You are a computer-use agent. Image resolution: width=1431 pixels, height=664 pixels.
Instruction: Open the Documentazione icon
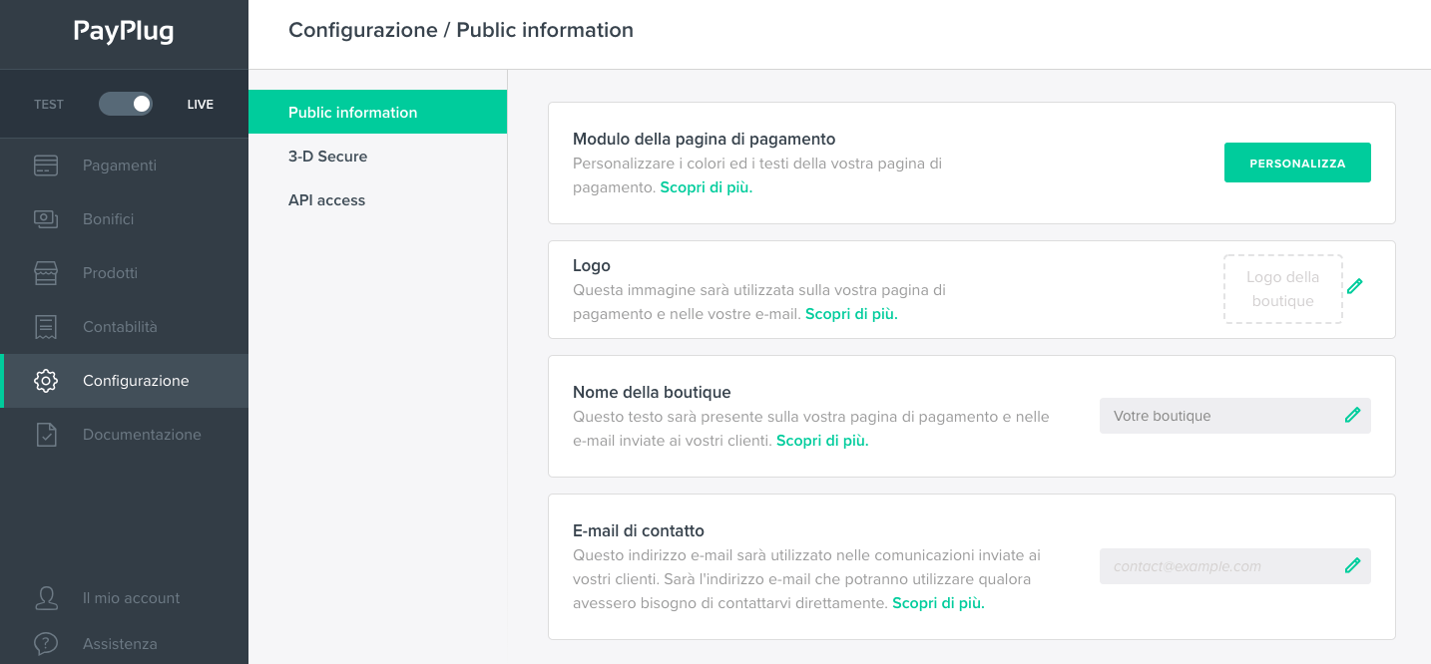(x=45, y=434)
